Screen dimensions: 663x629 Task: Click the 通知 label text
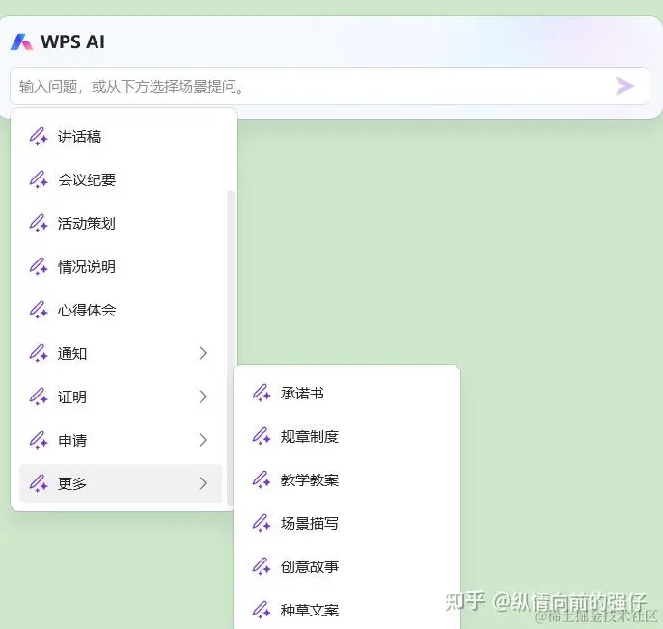72,353
